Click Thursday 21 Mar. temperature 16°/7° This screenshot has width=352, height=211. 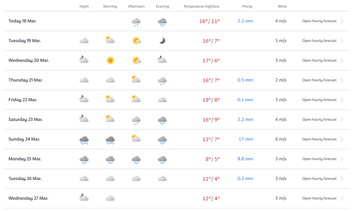point(211,80)
